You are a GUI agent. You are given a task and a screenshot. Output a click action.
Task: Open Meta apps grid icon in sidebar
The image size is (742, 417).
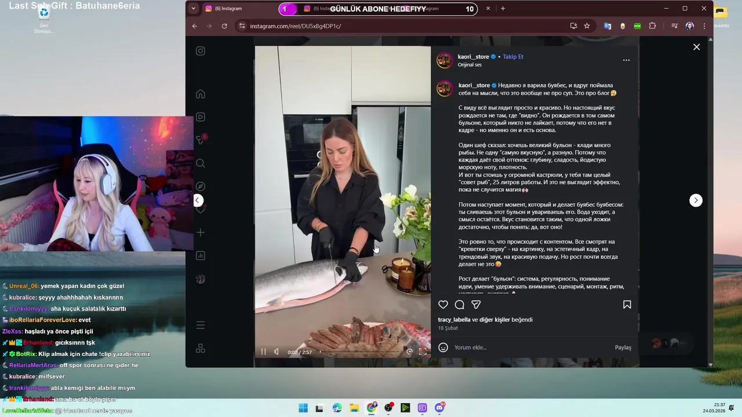[201, 348]
